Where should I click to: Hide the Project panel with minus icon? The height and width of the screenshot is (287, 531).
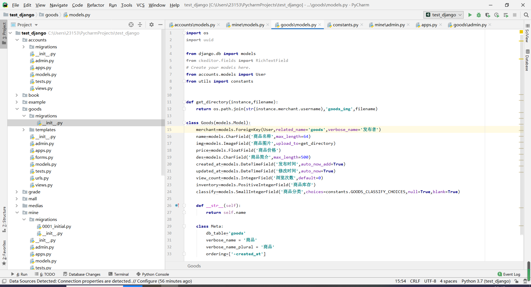click(x=160, y=25)
